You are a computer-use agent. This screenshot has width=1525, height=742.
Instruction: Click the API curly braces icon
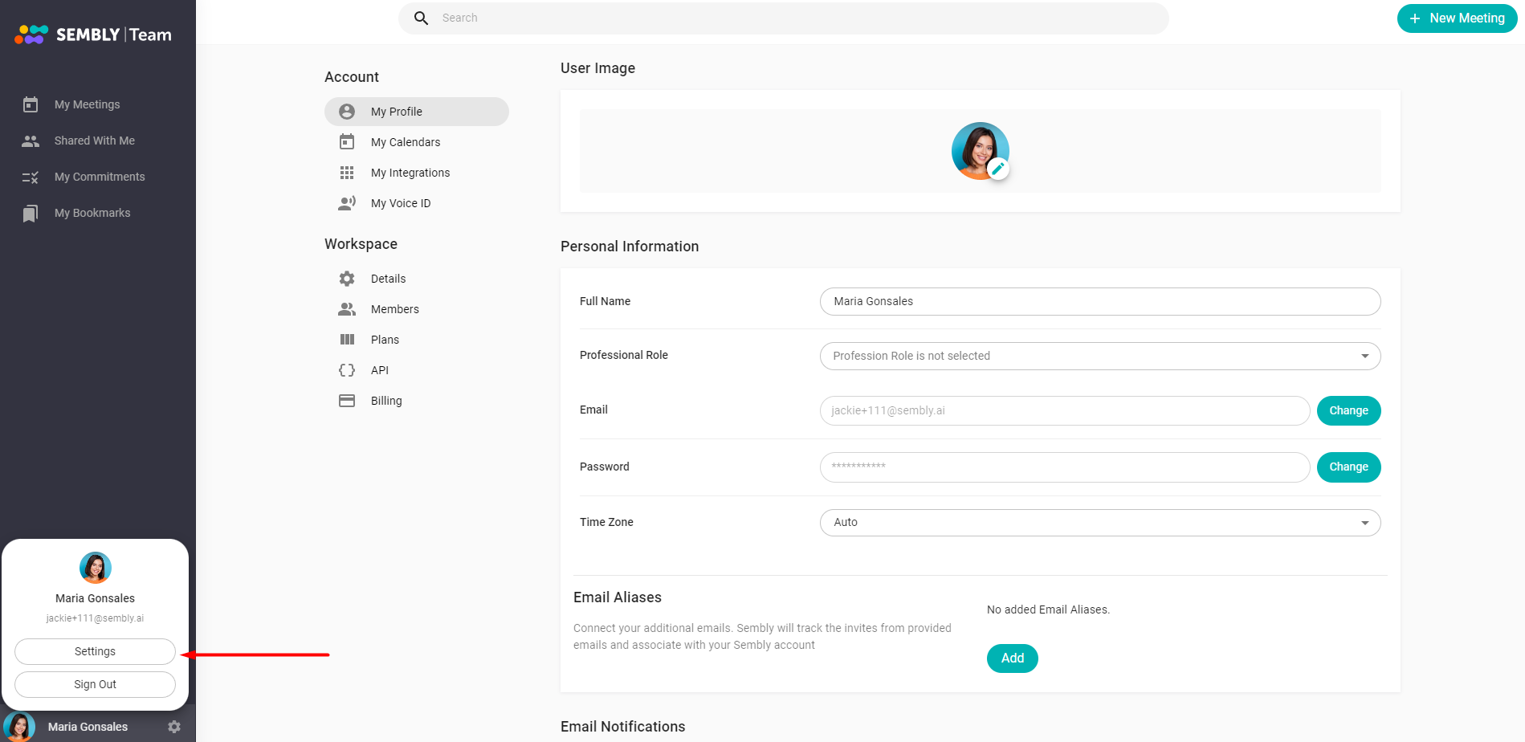[x=347, y=370]
